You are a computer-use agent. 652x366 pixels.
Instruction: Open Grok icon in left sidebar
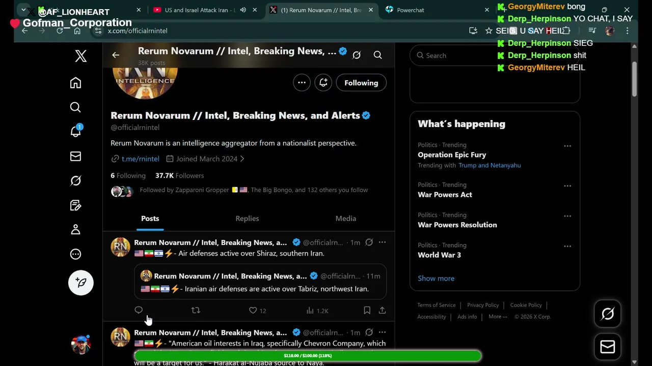75,181
